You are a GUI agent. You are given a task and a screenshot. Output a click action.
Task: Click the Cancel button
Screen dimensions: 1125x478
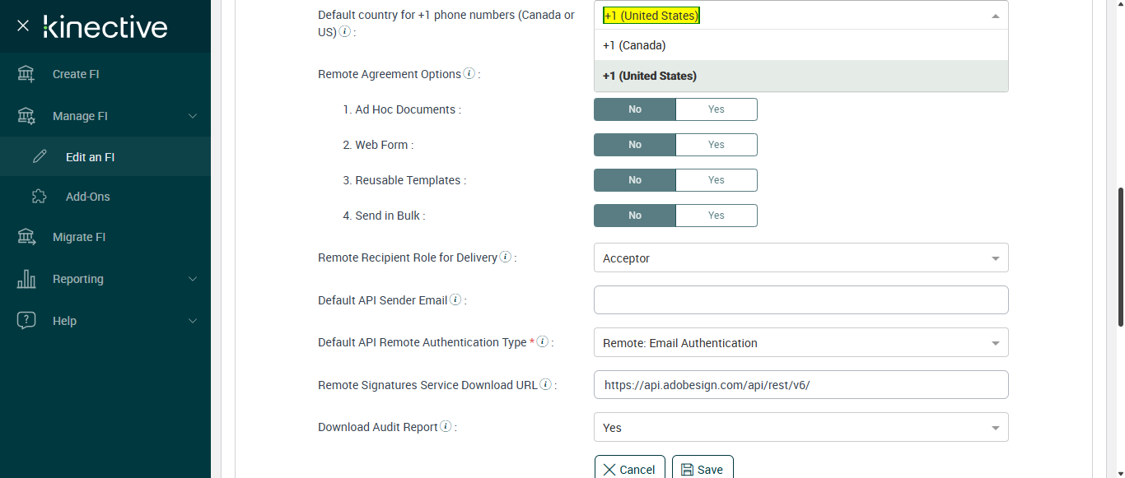(630, 469)
